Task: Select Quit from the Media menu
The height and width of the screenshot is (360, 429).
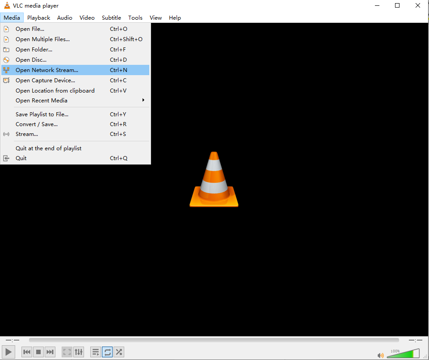Action: coord(75,158)
